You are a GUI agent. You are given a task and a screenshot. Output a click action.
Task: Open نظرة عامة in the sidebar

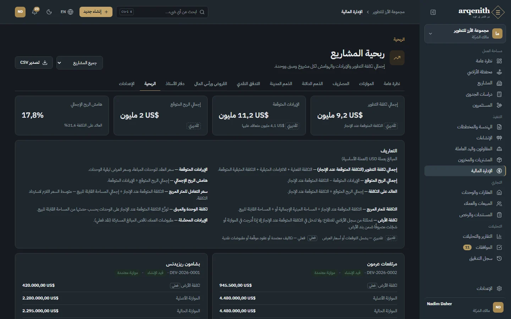pyautogui.click(x=465, y=61)
